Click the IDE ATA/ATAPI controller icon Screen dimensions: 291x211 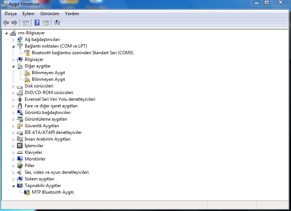[20, 133]
